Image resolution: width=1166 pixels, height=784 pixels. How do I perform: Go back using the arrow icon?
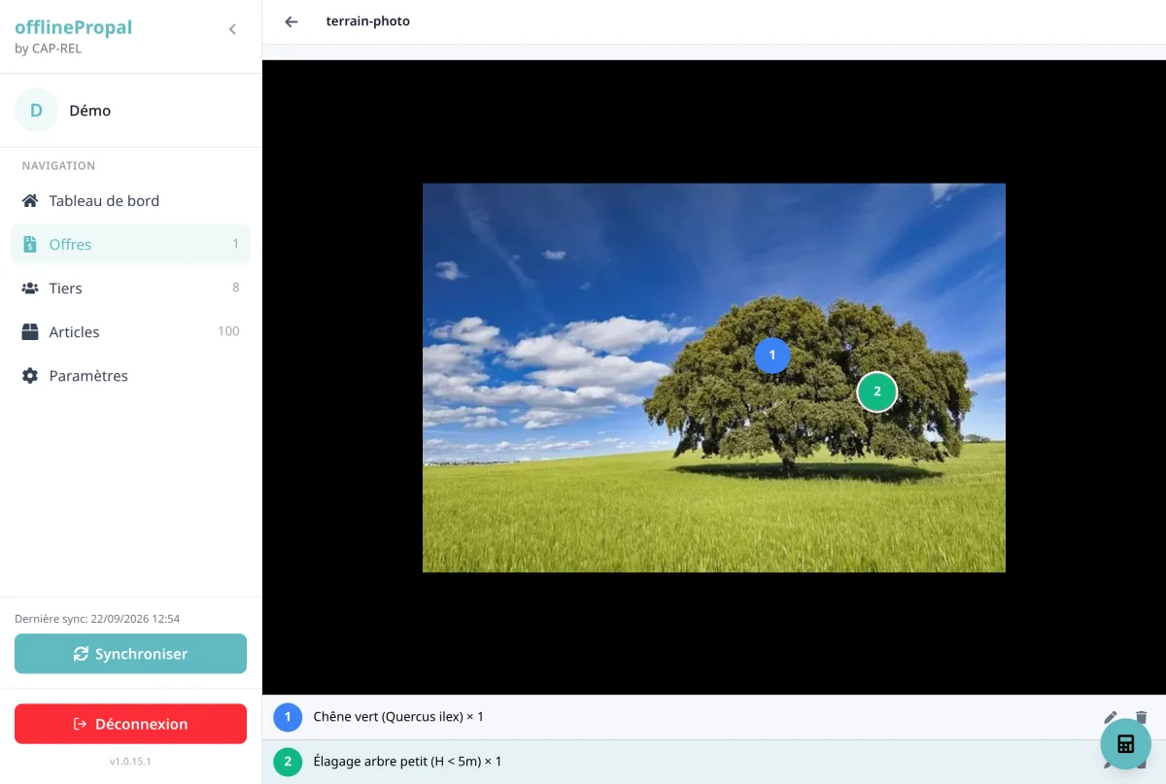click(291, 21)
